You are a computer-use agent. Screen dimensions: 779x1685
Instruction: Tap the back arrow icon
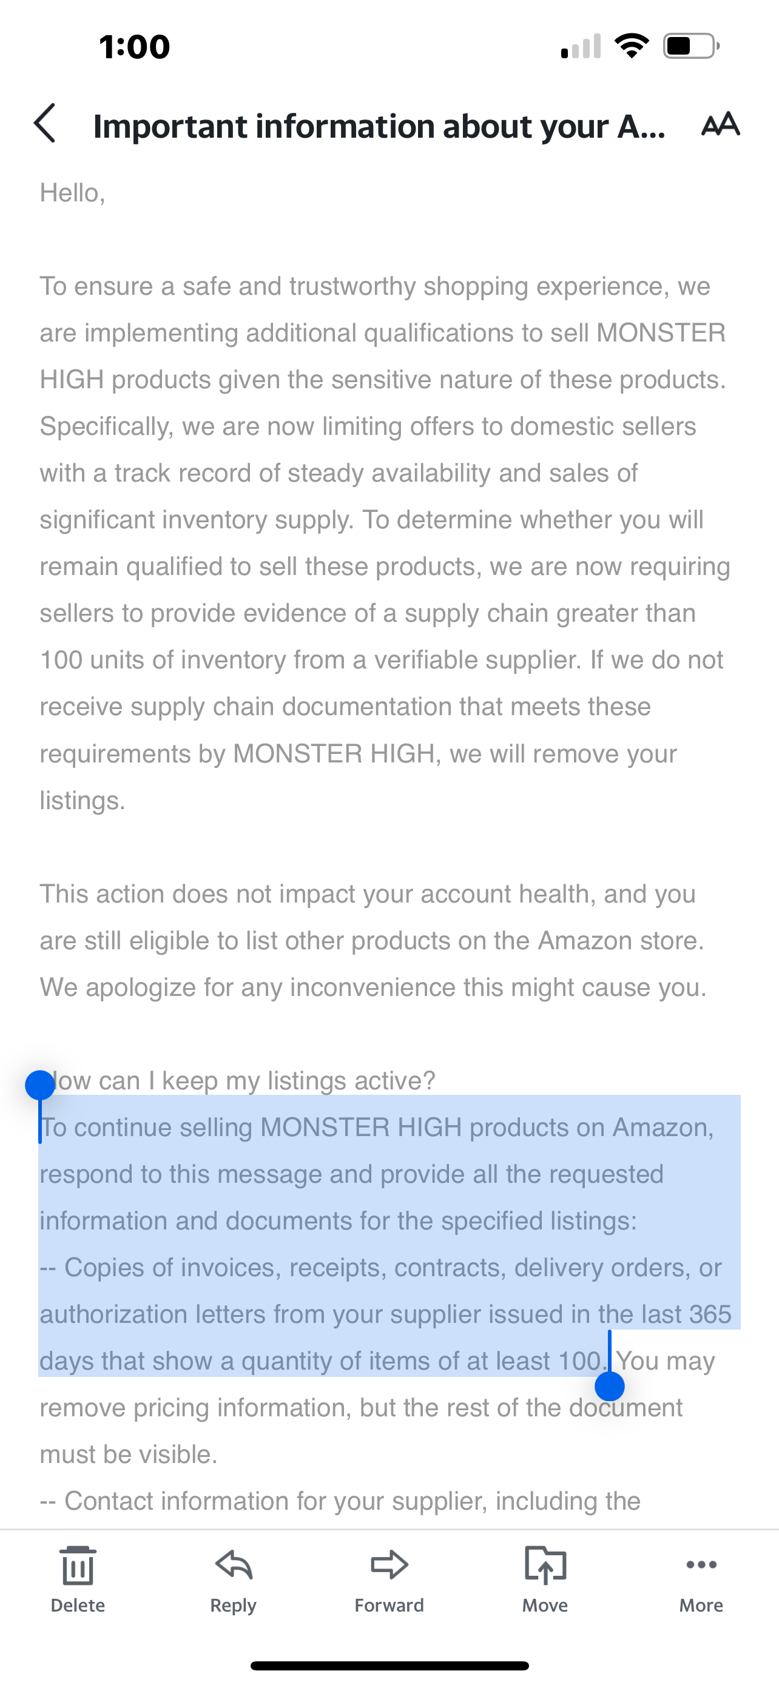pyautogui.click(x=44, y=124)
